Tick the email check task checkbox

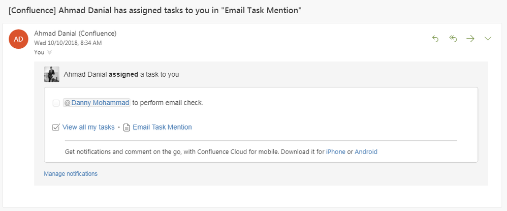click(56, 103)
